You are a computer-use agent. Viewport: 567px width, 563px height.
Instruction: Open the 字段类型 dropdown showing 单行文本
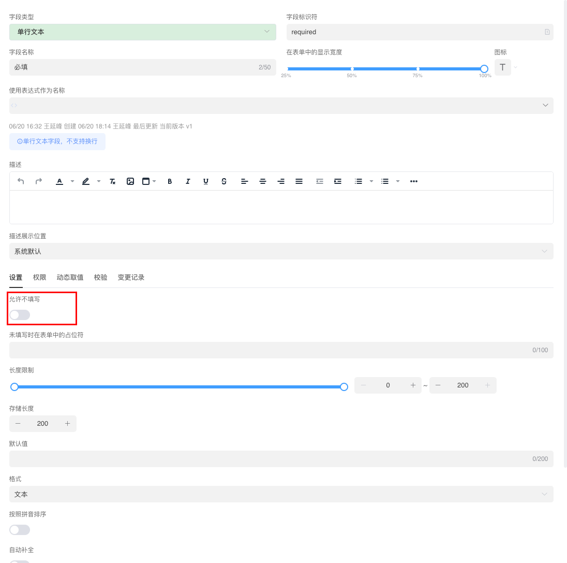coord(142,32)
